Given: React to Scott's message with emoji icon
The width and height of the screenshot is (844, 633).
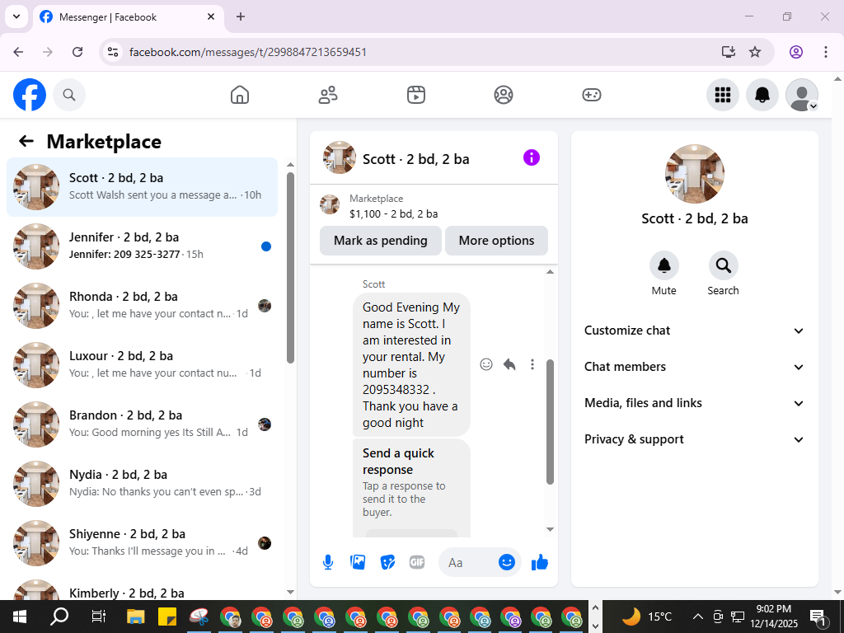Looking at the screenshot, I should (486, 364).
